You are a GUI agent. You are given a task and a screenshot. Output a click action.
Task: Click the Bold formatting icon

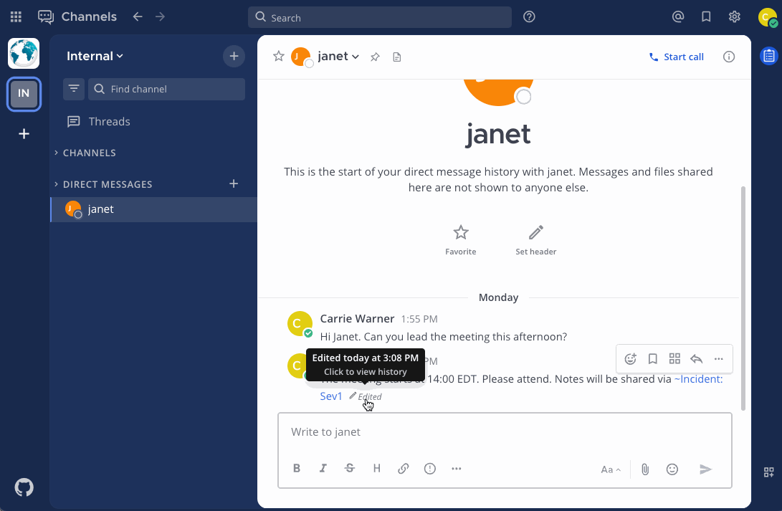[x=297, y=469]
